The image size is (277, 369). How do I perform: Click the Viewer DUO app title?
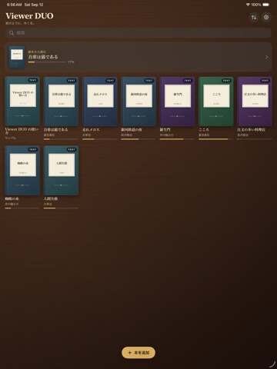(29, 16)
